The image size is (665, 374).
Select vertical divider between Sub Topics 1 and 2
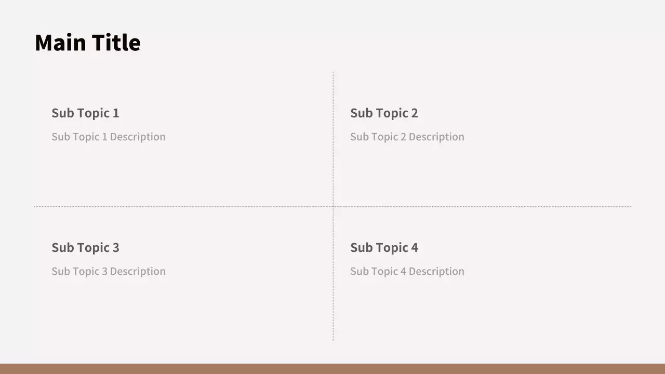point(333,139)
